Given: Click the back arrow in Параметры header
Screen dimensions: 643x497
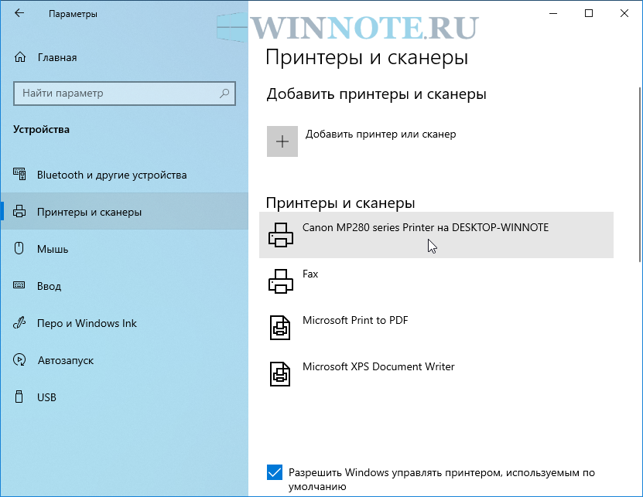Looking at the screenshot, I should pos(19,14).
